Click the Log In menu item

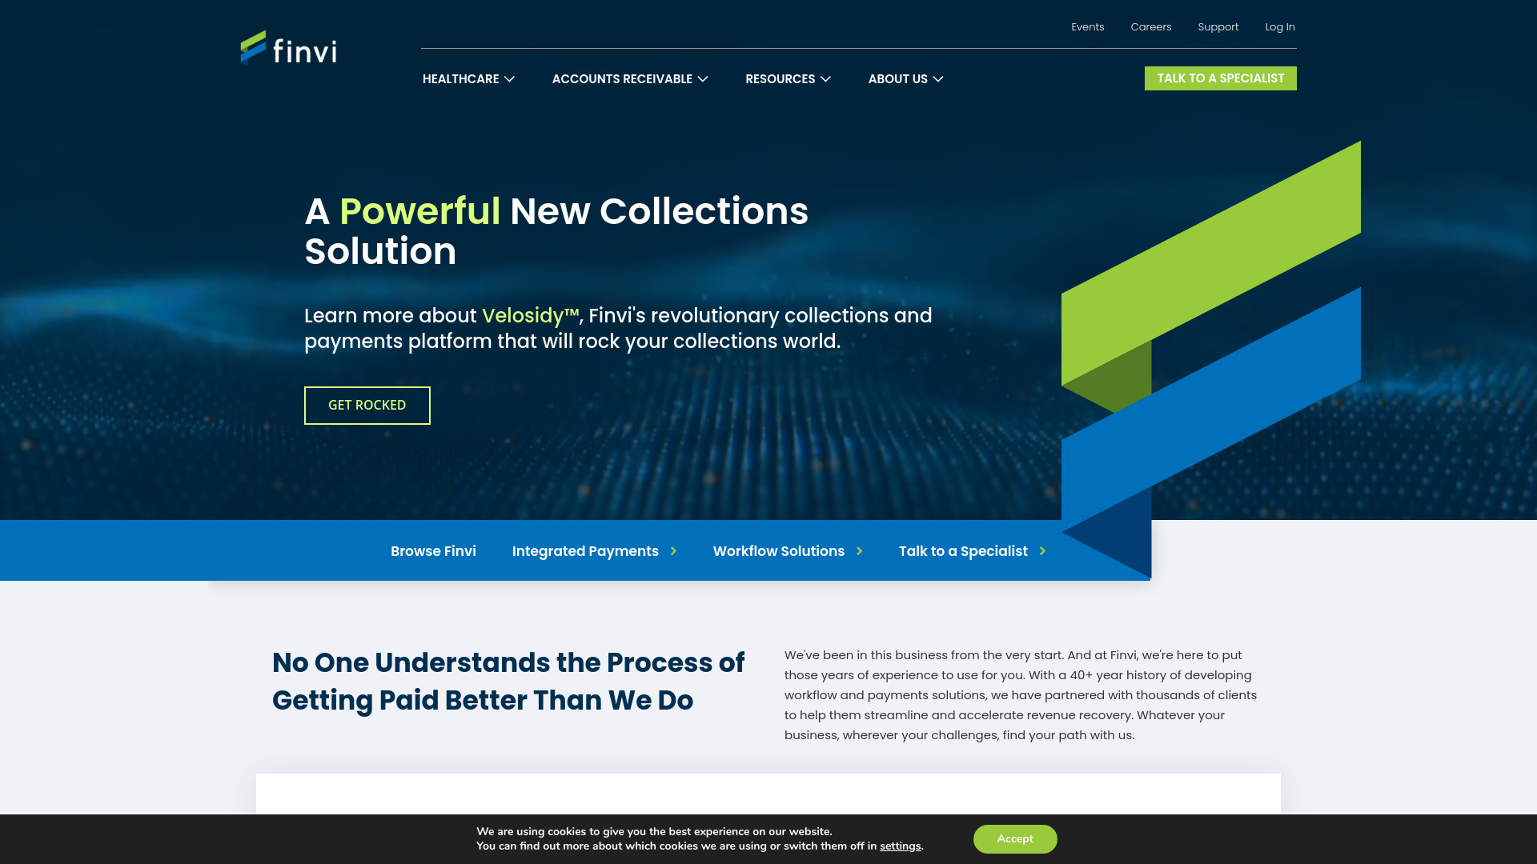[x=1279, y=26]
